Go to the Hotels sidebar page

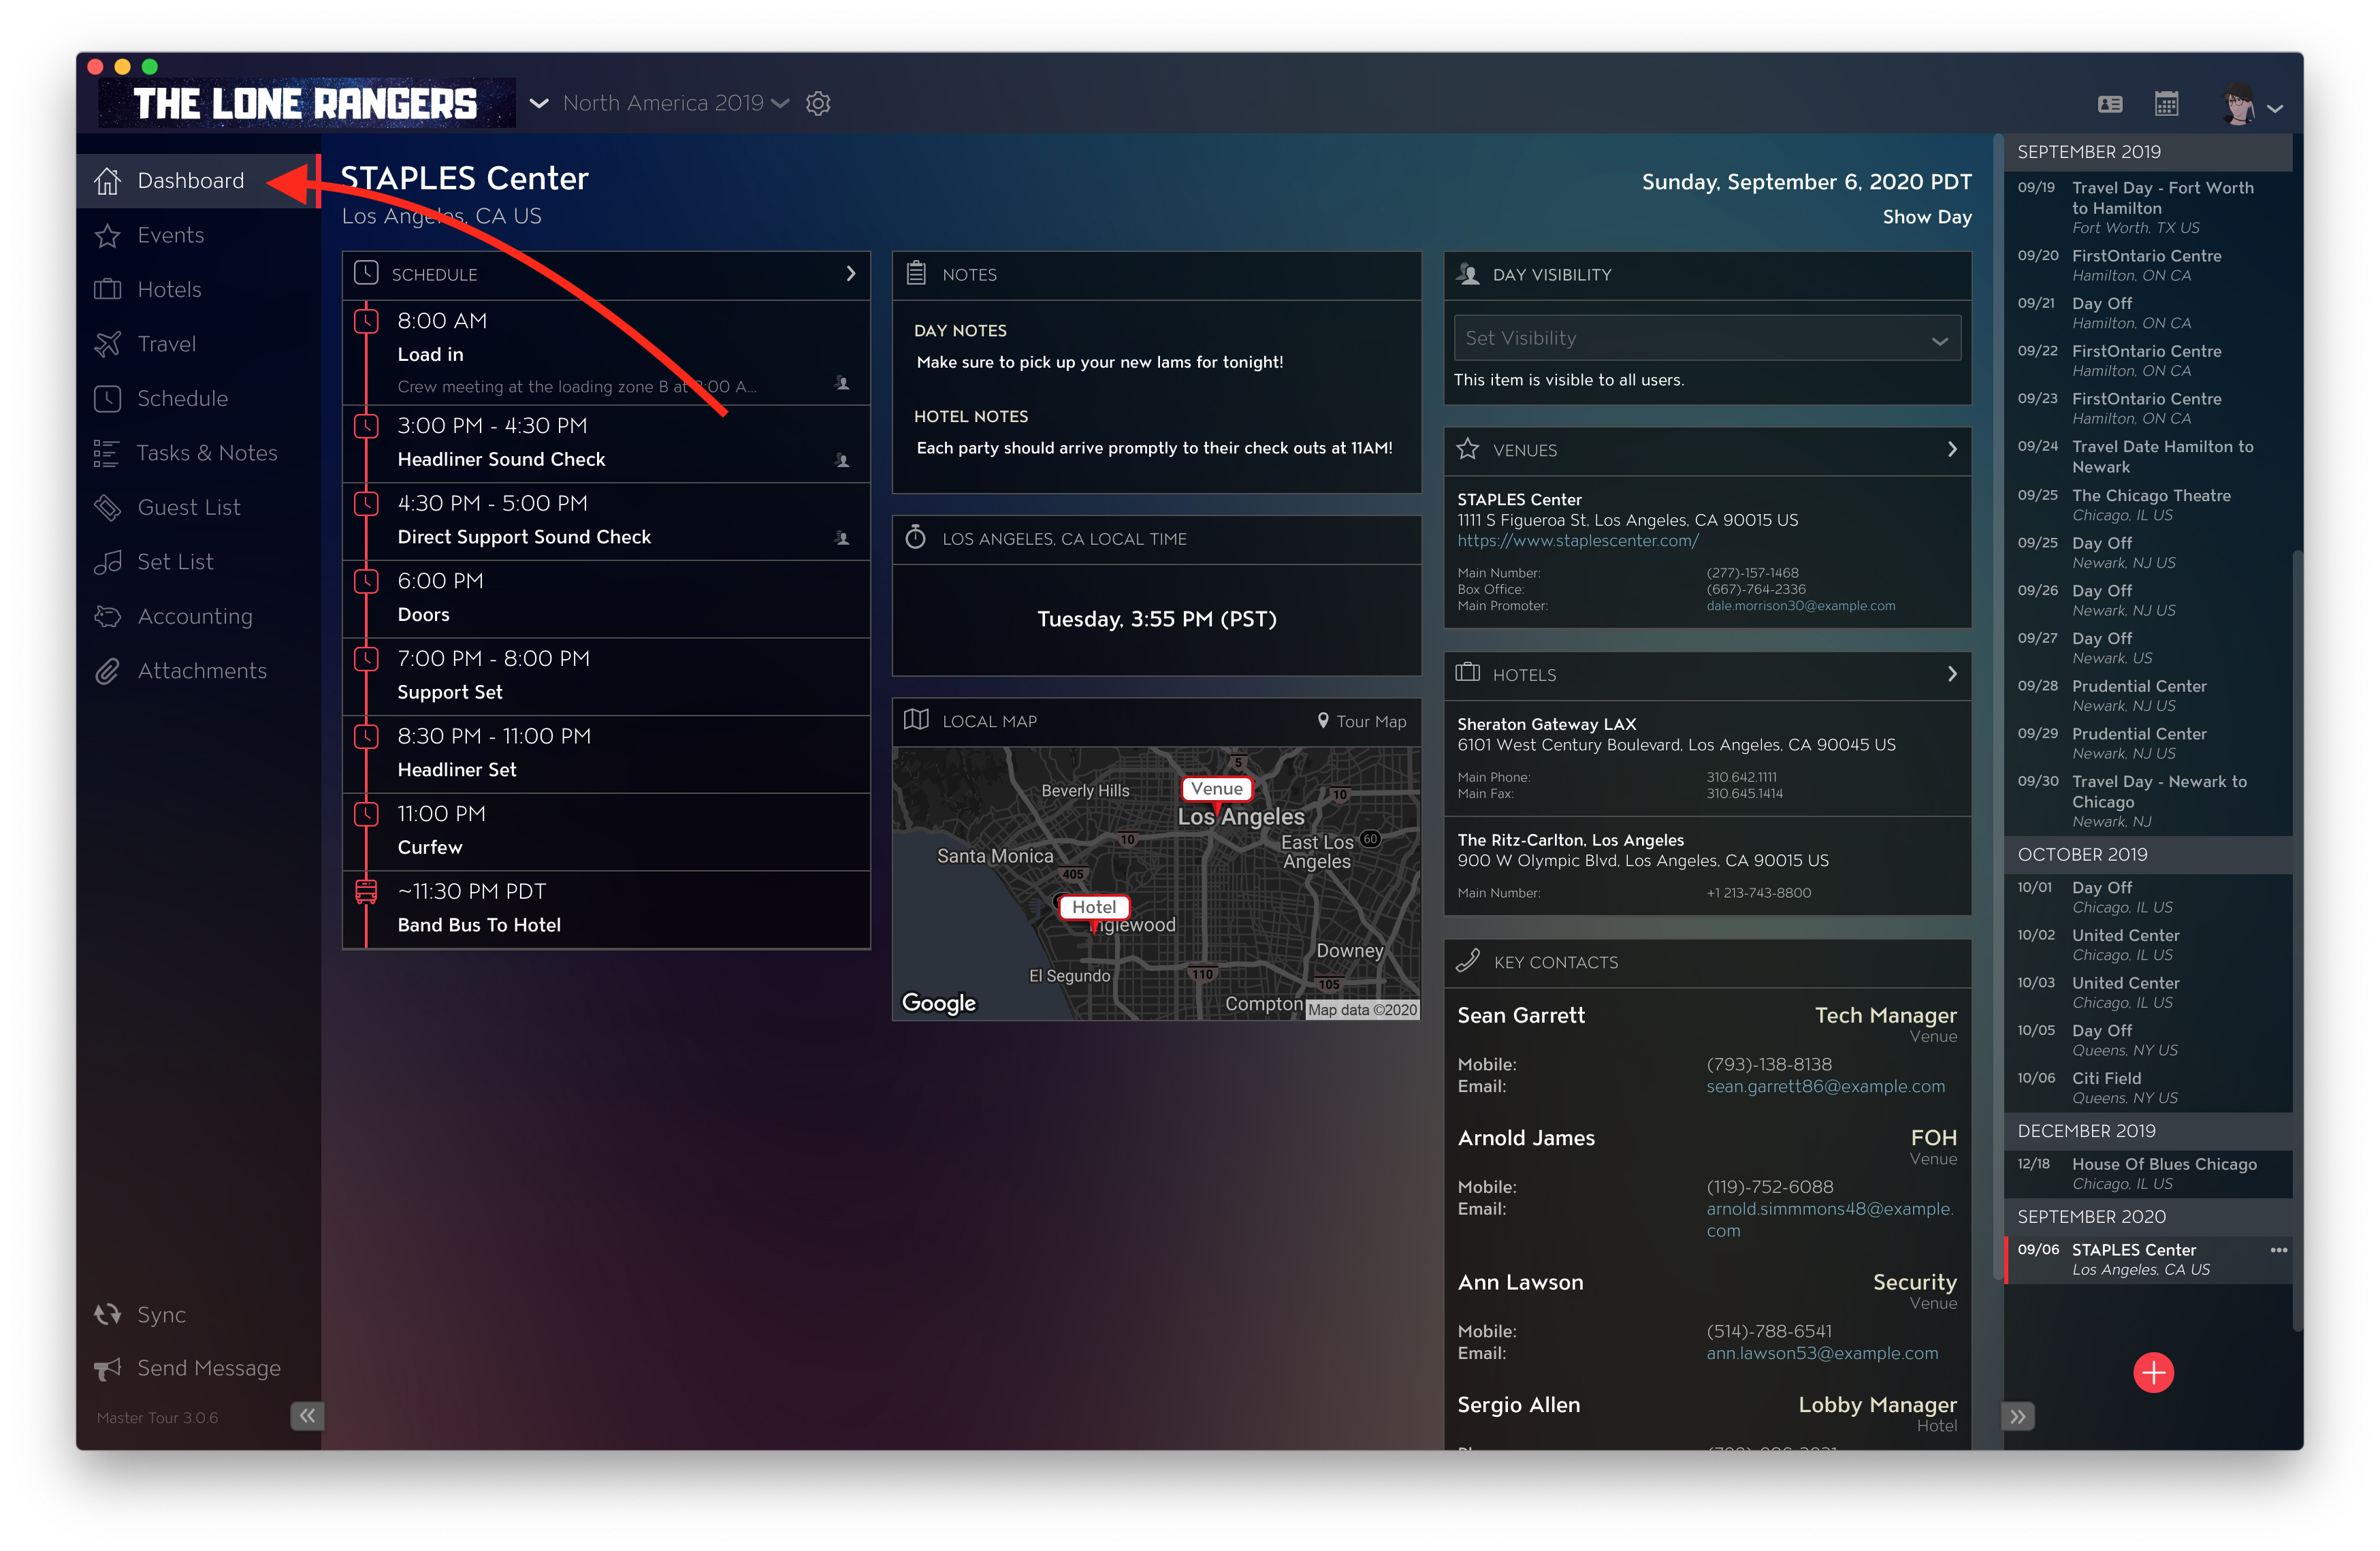tap(198, 290)
